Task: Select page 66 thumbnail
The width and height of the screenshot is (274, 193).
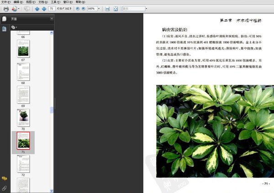Action: (23, 33)
